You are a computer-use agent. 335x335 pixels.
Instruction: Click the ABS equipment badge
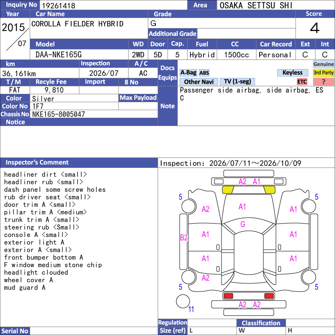(204, 73)
